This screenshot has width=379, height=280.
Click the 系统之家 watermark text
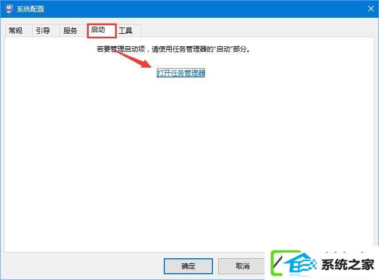click(348, 265)
